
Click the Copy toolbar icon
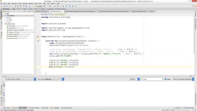tap(18, 6)
